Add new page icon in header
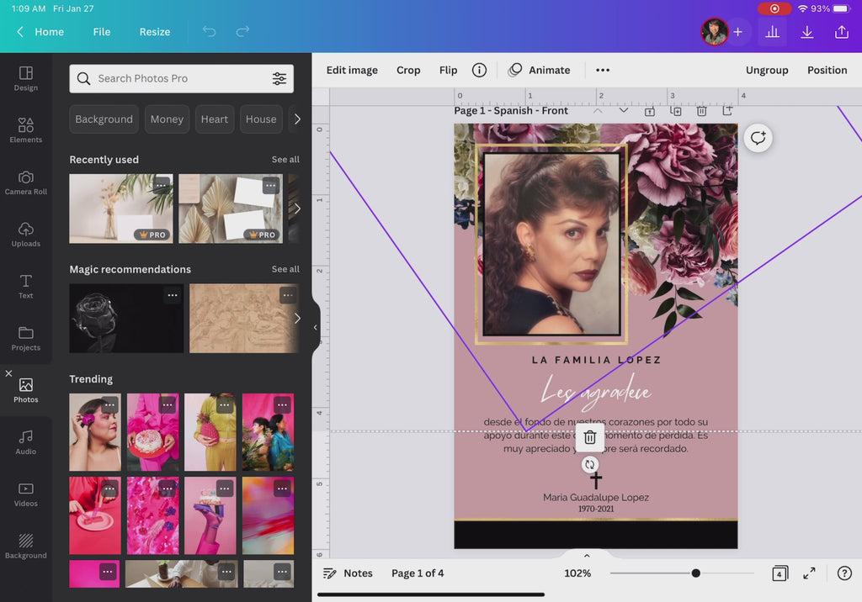 tap(727, 111)
